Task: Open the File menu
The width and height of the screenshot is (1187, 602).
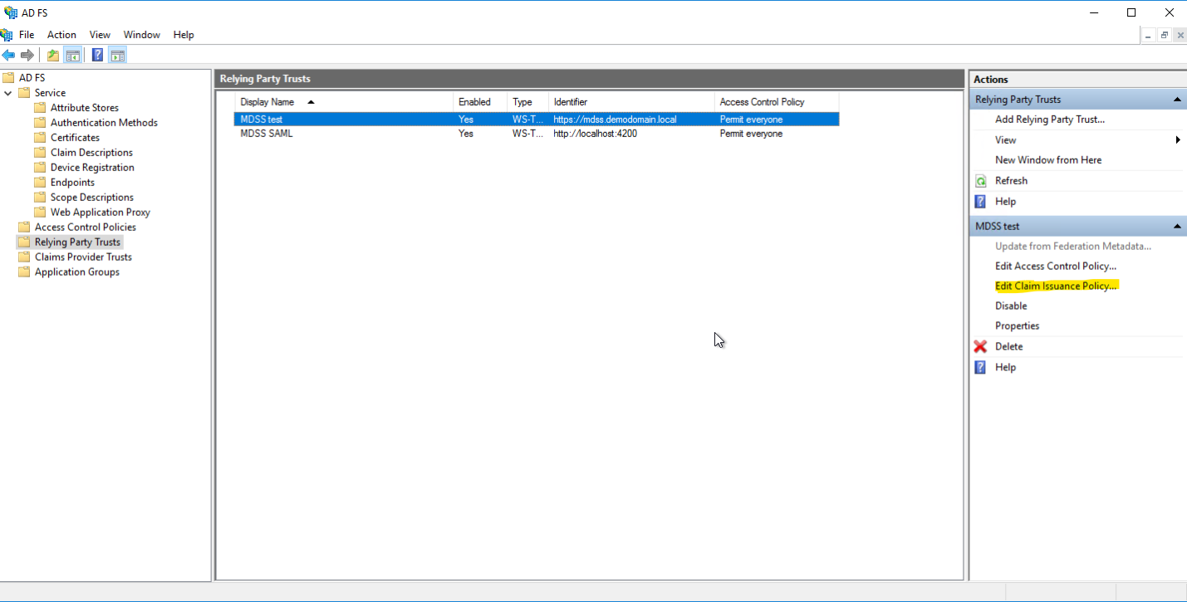Action: (x=27, y=35)
